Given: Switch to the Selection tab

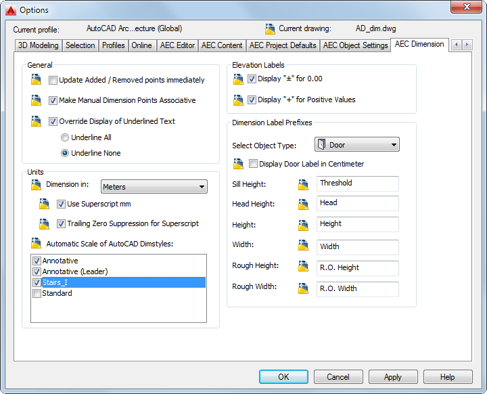Looking at the screenshot, I should [80, 45].
